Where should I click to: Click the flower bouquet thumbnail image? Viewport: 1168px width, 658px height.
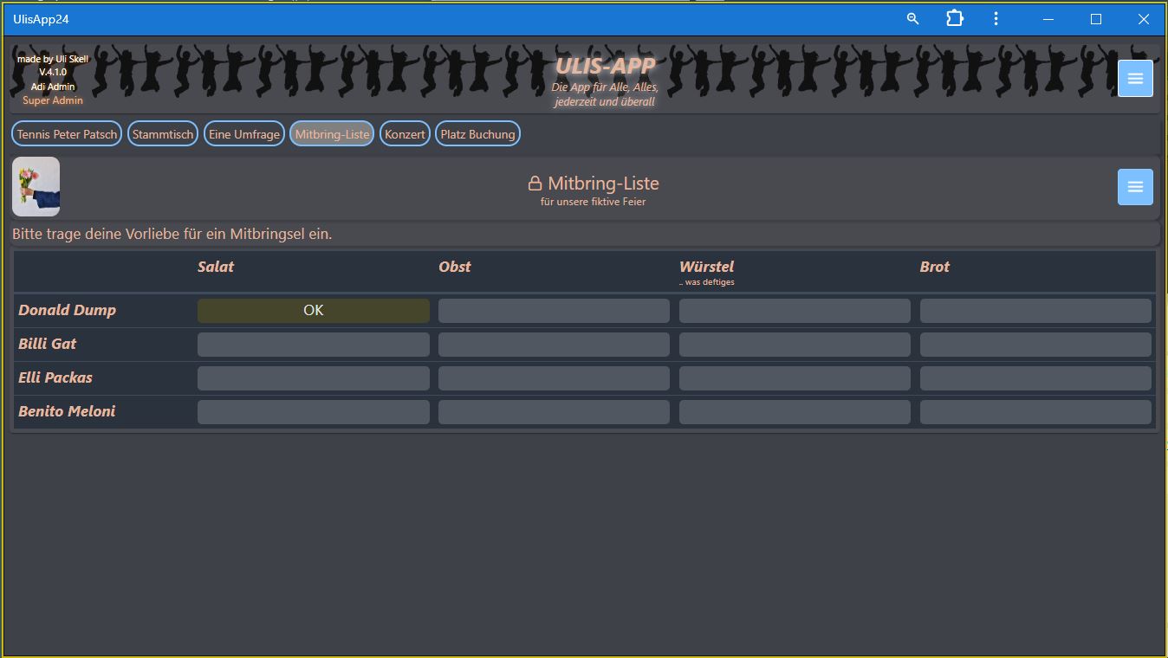(x=36, y=186)
